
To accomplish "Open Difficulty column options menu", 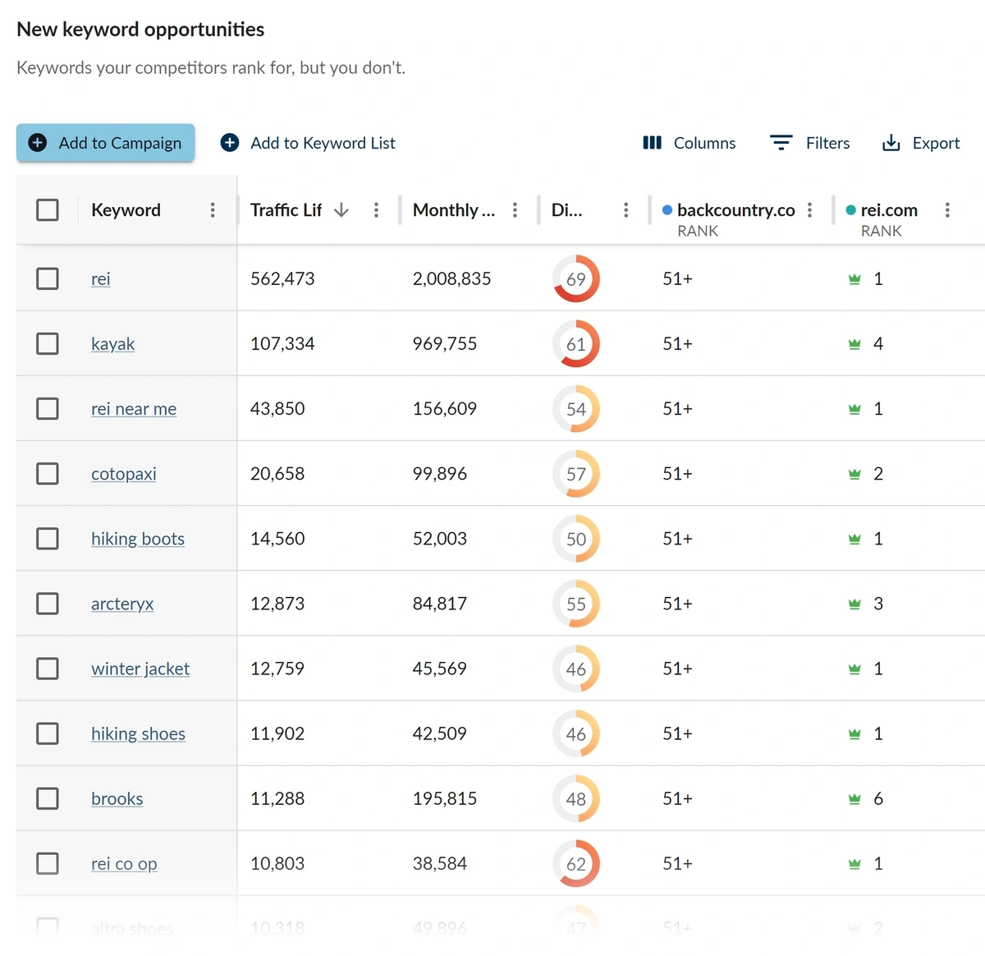I will 625,210.
